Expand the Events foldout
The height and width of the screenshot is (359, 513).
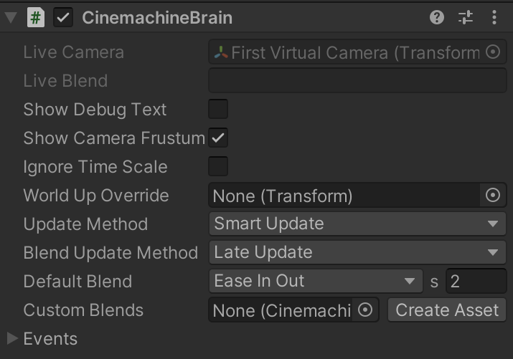coord(13,338)
